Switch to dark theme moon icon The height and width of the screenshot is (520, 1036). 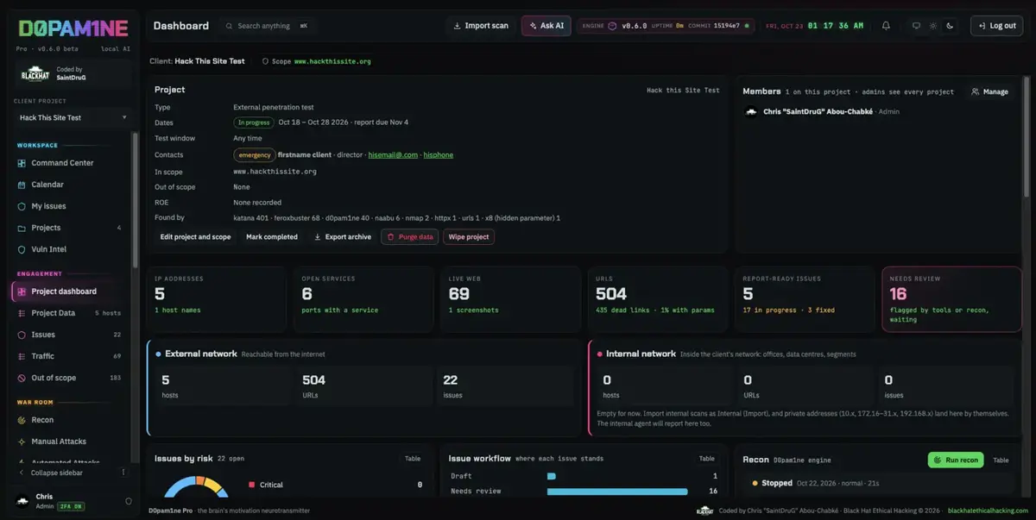(x=950, y=26)
